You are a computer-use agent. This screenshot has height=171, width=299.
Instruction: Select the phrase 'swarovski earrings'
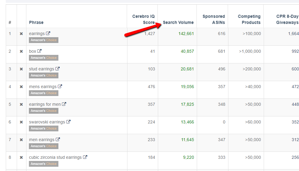[x=47, y=122]
